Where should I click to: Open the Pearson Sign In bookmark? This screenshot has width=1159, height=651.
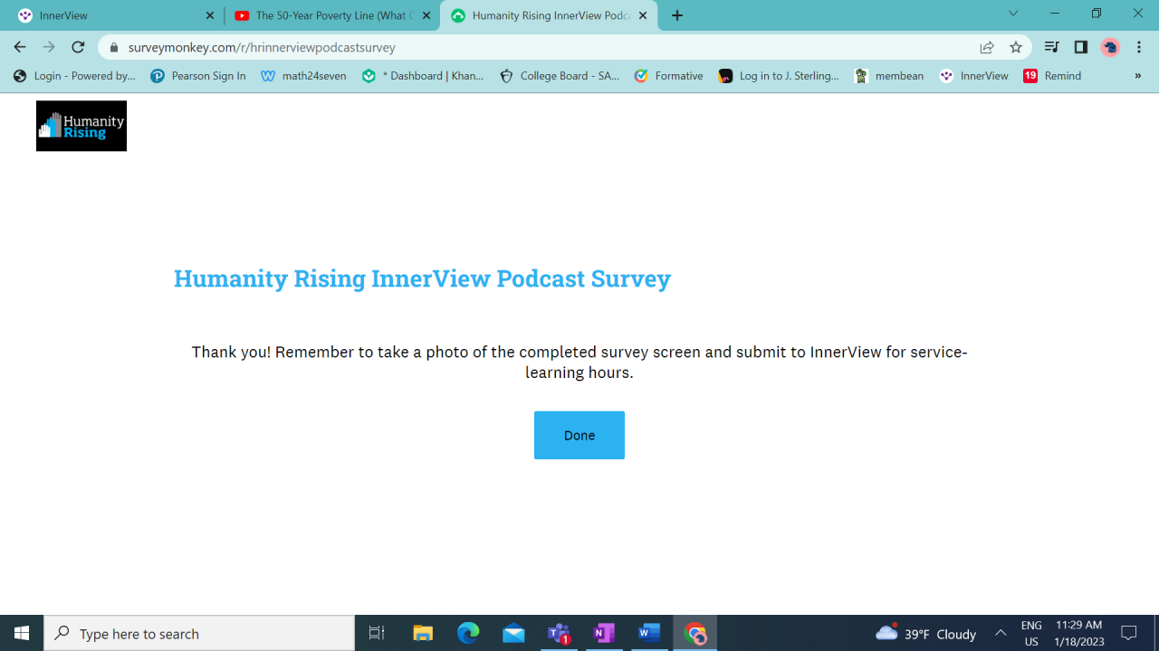[x=198, y=76]
